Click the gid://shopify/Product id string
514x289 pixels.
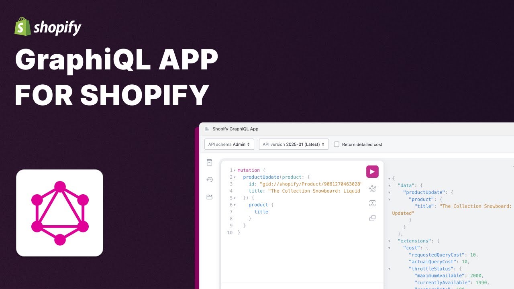pyautogui.click(x=311, y=184)
